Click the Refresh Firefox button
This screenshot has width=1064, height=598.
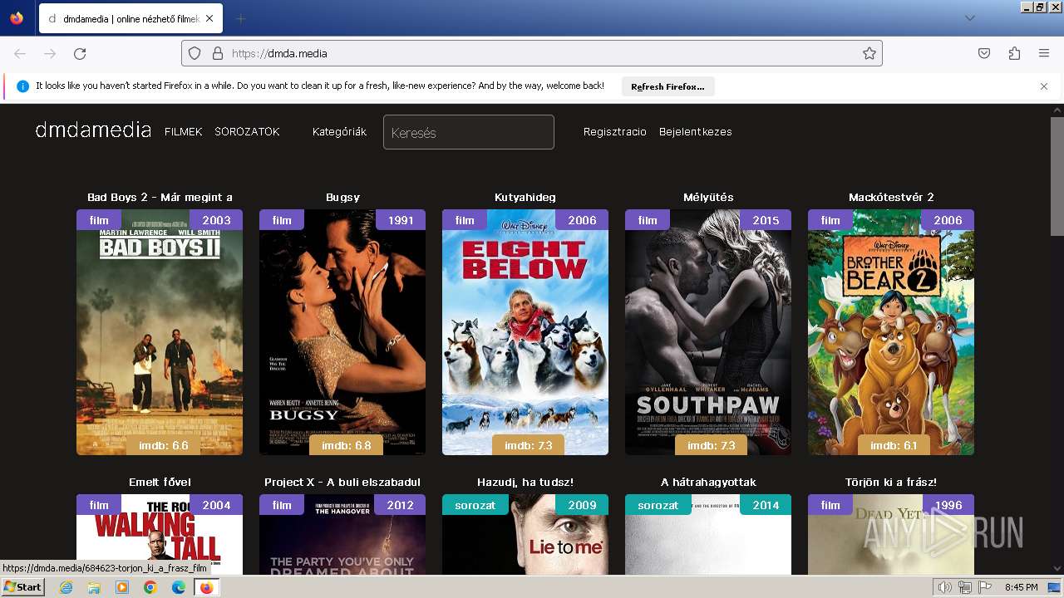coord(667,86)
